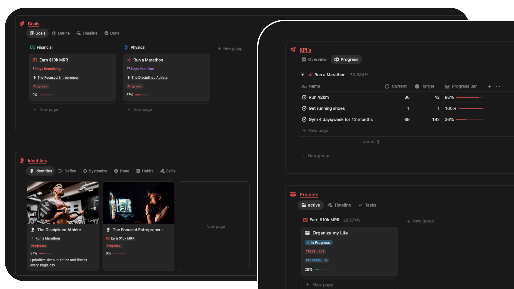Screen dimensions: 514x289
Task: Click the target icon beside Gym 4 days/week
Action: click(x=304, y=120)
